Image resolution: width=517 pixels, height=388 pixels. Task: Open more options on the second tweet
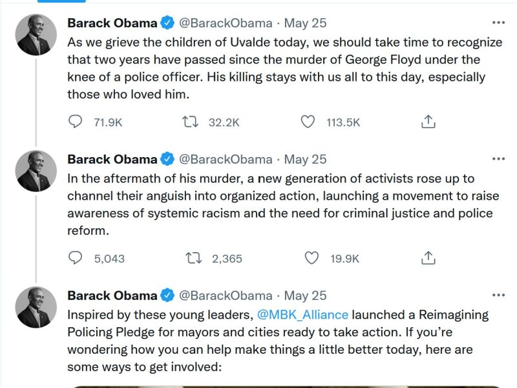coord(498,159)
